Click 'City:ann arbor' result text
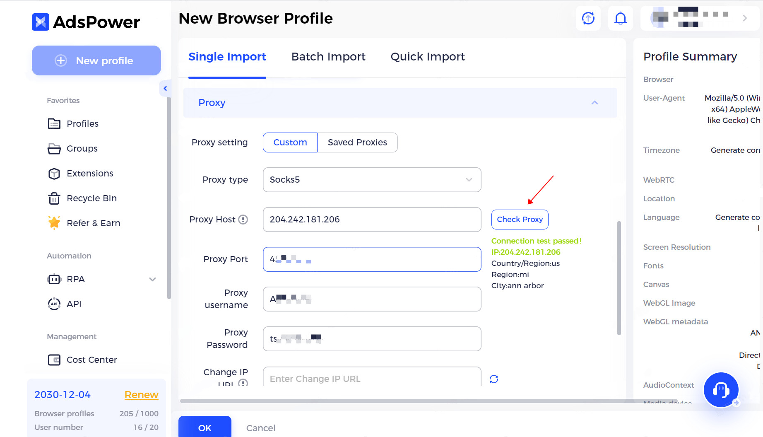This screenshot has width=763, height=437. click(517, 286)
